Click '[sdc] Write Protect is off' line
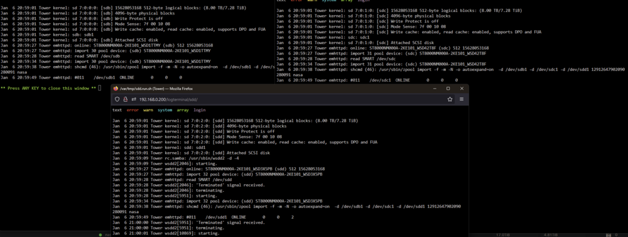The width and height of the screenshot is (628, 237). click(357, 21)
